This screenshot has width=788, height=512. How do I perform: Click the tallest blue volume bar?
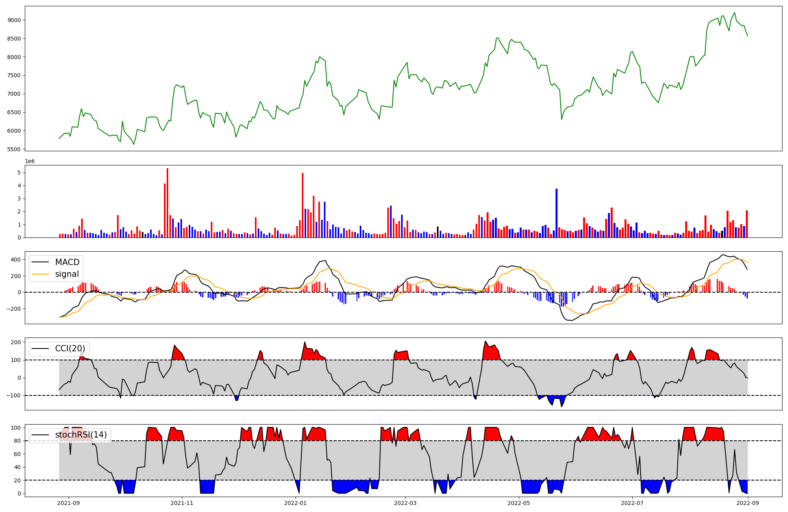[556, 213]
